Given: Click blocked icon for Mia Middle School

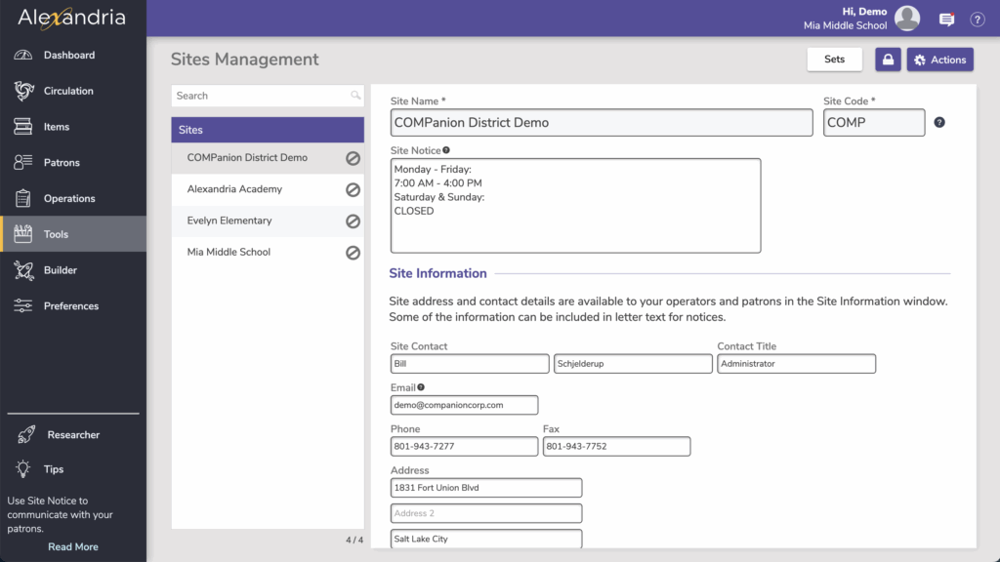Looking at the screenshot, I should pyautogui.click(x=353, y=253).
